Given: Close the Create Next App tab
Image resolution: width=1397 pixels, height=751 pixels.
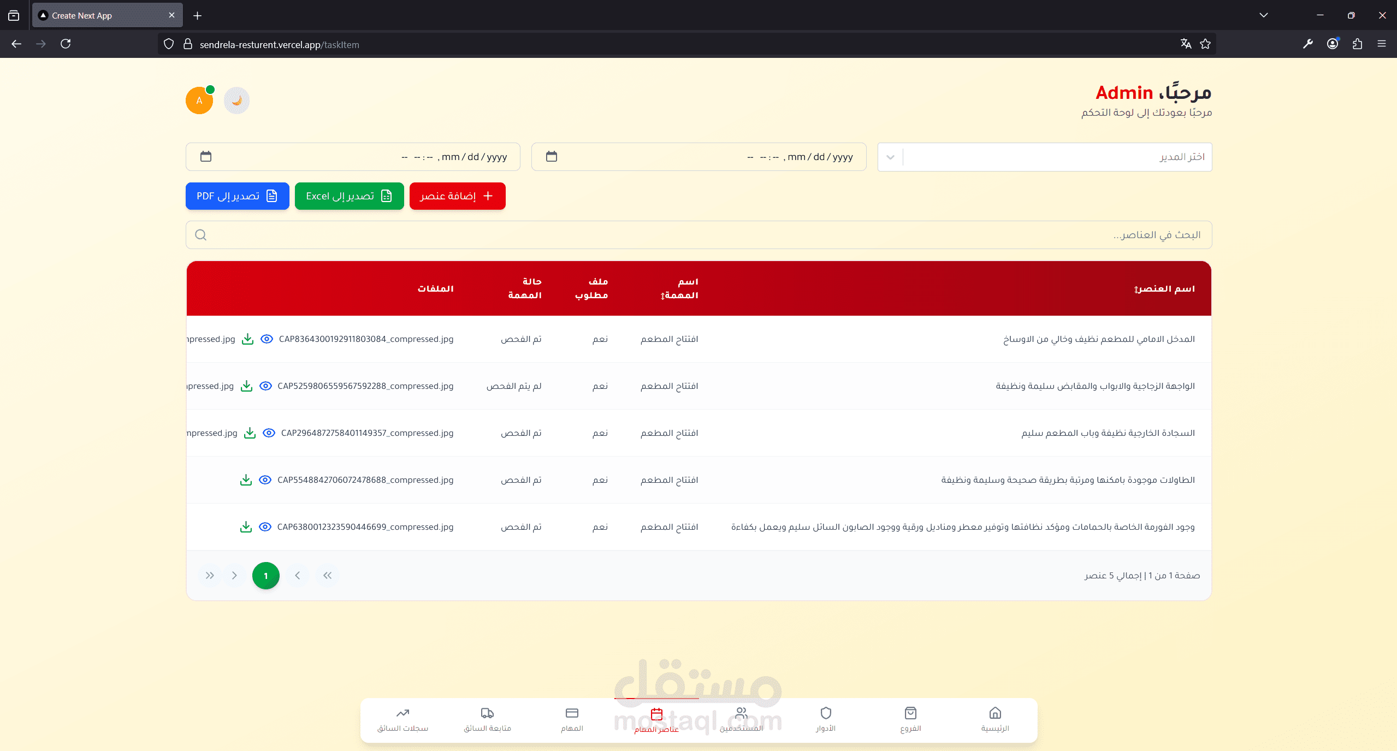Looking at the screenshot, I should point(171,15).
